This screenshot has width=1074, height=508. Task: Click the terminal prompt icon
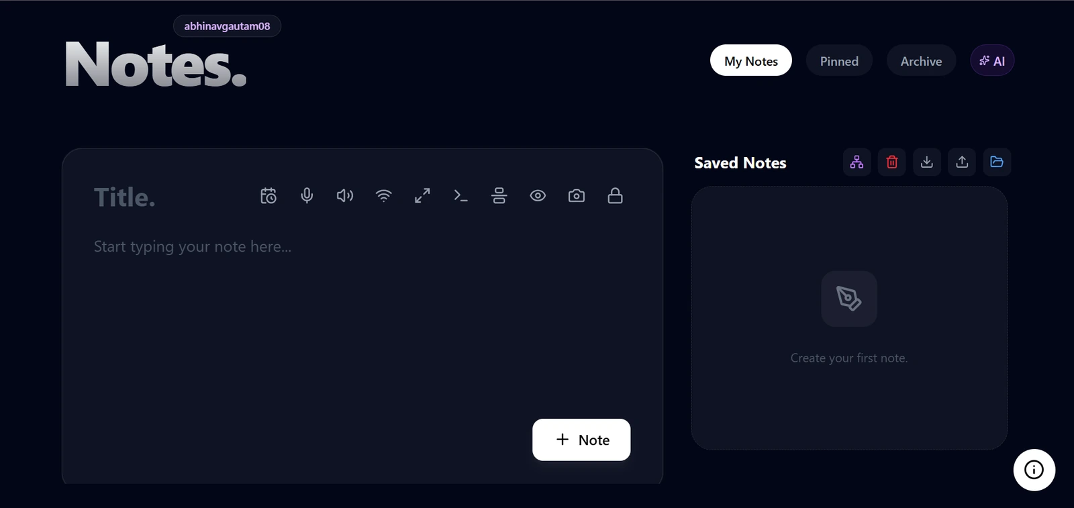pyautogui.click(x=460, y=196)
